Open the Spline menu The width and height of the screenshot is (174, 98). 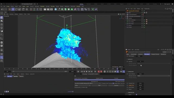(x=24, y=6)
